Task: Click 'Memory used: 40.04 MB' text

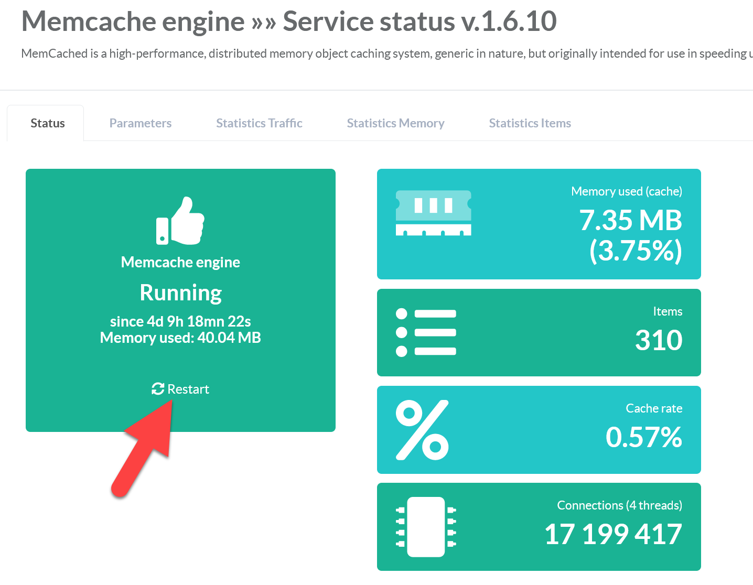Action: pyautogui.click(x=180, y=338)
